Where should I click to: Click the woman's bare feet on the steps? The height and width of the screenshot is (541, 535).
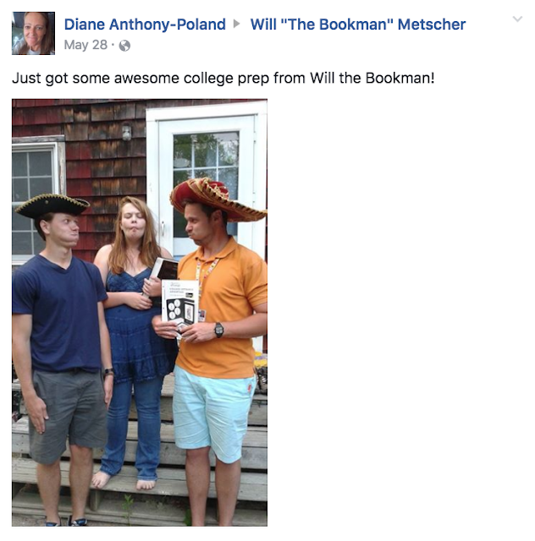click(x=124, y=481)
